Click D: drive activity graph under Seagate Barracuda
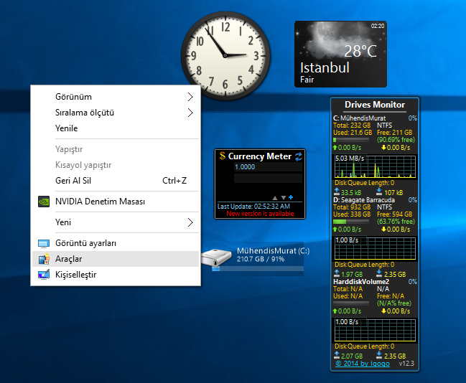The image size is (466, 383). [375, 248]
